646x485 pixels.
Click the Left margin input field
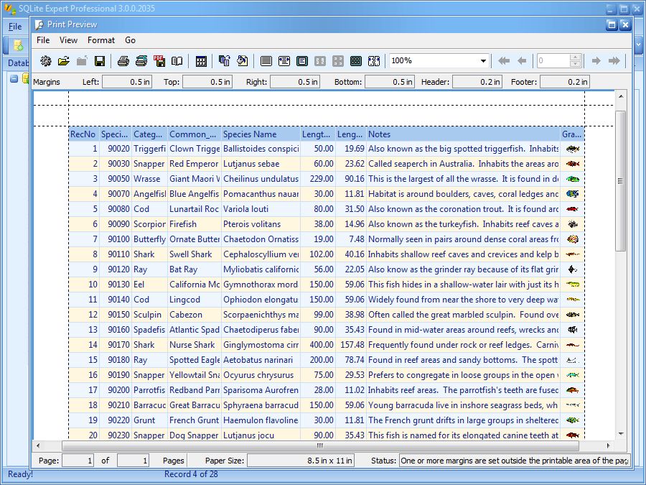coord(128,81)
